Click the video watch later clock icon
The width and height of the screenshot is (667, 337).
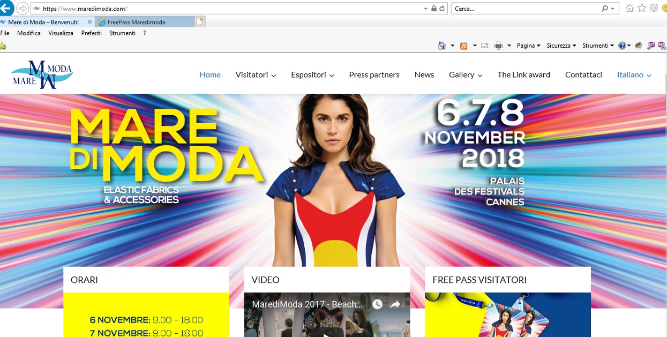377,304
